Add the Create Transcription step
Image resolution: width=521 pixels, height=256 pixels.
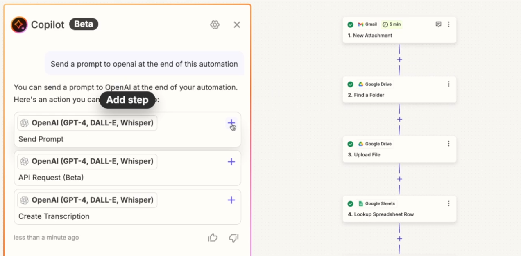coord(231,200)
